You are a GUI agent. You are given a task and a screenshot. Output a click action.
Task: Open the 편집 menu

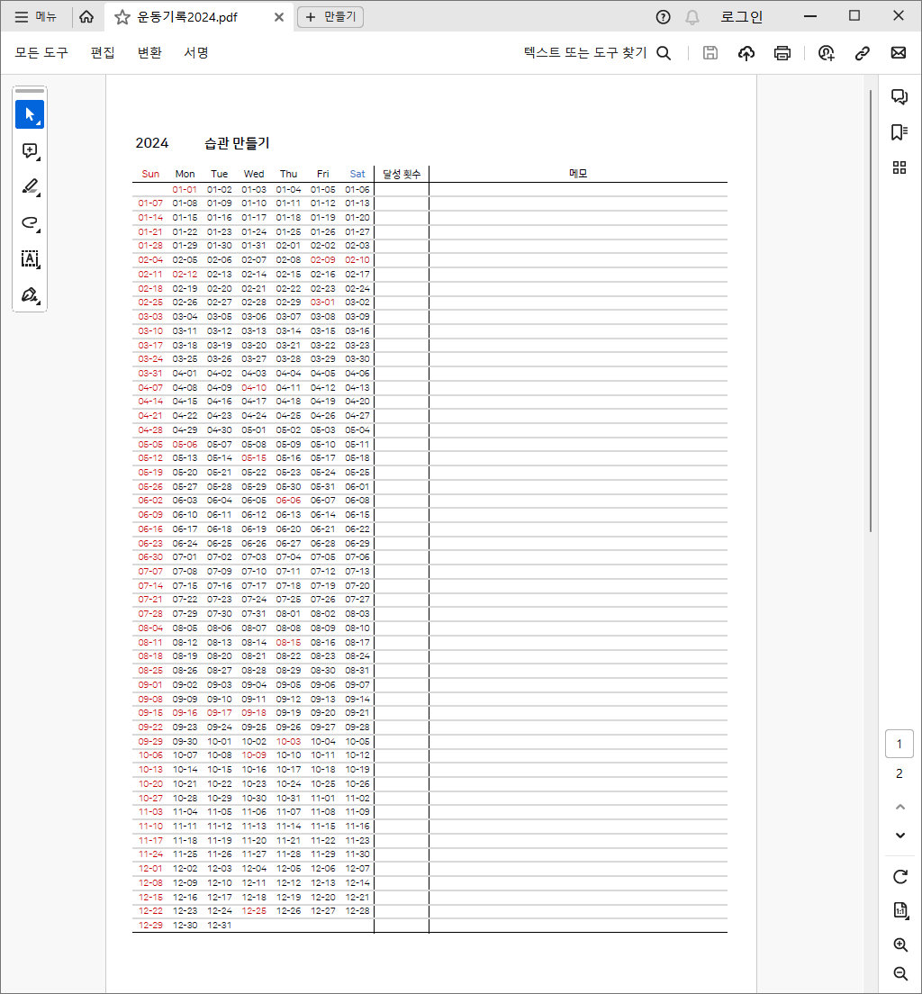(x=103, y=53)
